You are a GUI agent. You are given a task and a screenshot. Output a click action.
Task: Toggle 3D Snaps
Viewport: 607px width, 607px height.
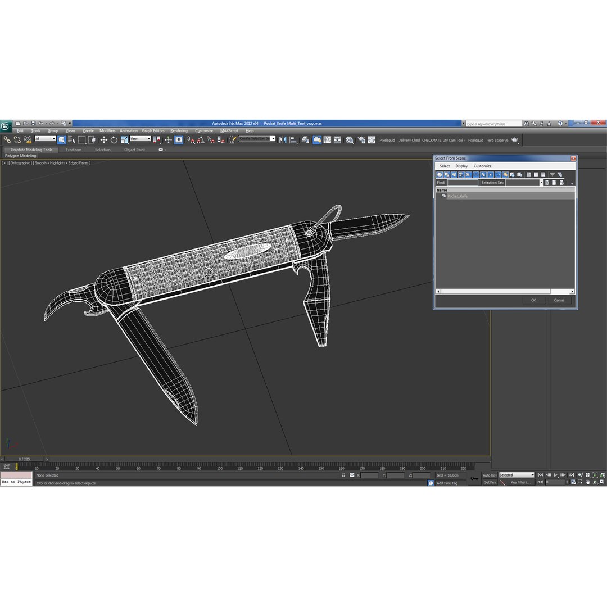191,140
